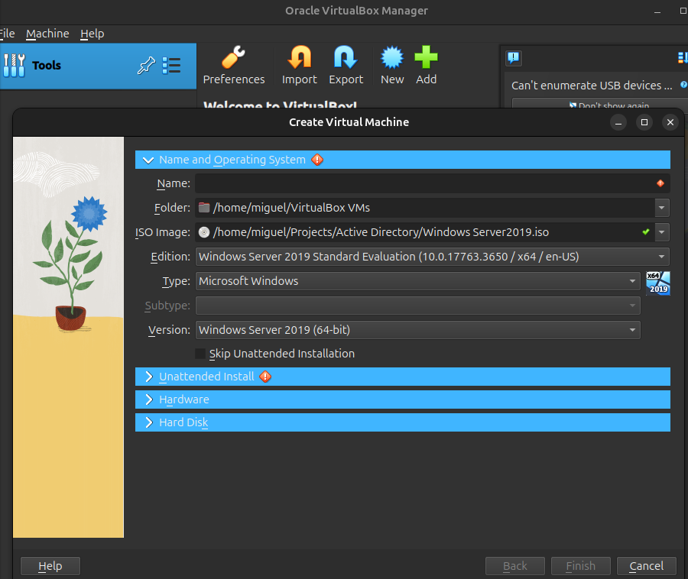
Task: Click the Cancel button
Action: point(646,566)
